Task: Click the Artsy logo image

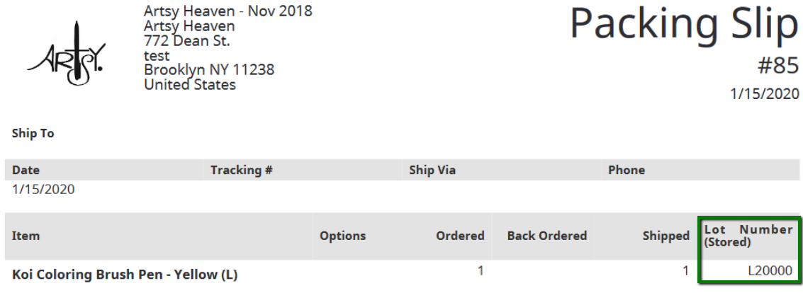Action: click(67, 54)
